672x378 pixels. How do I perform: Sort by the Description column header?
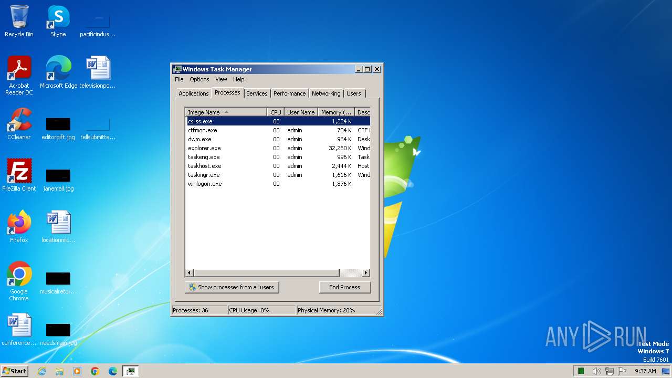(363, 112)
